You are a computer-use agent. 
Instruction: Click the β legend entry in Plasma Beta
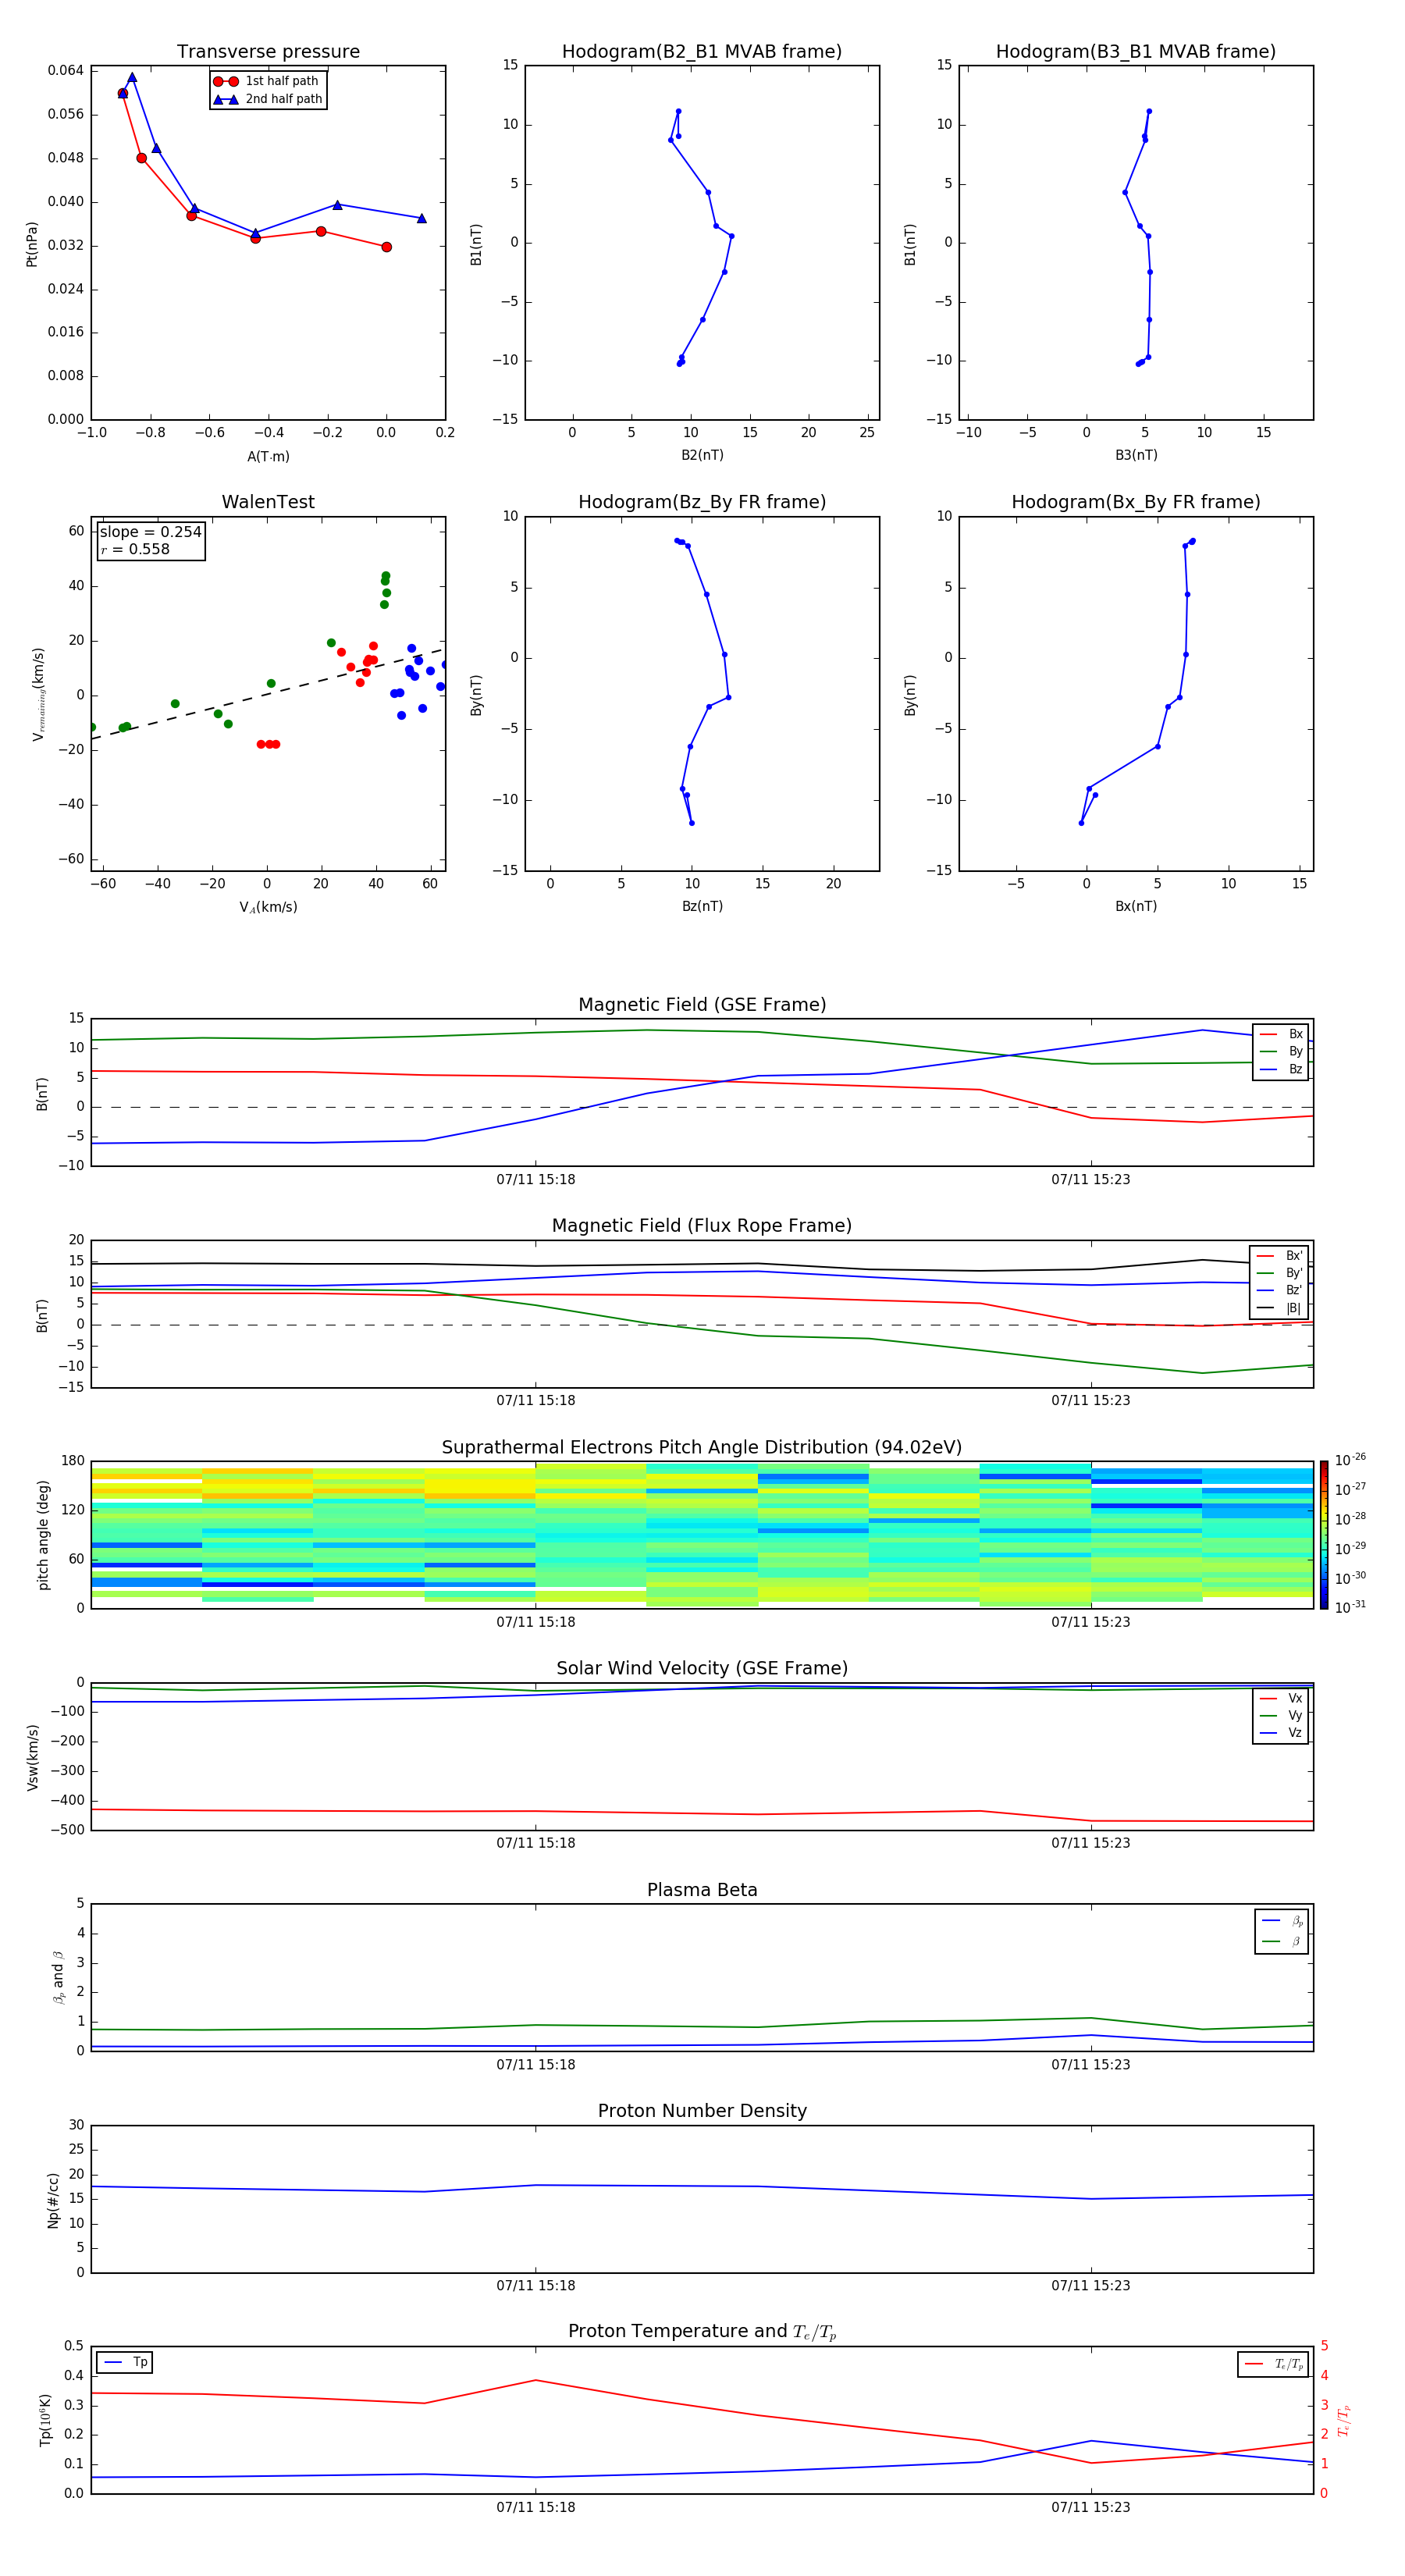click(x=1282, y=1941)
